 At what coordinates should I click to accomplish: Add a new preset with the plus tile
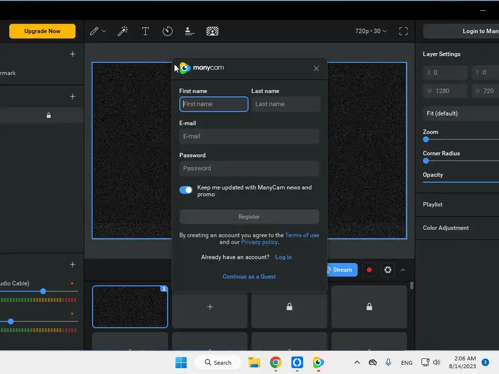(x=210, y=307)
